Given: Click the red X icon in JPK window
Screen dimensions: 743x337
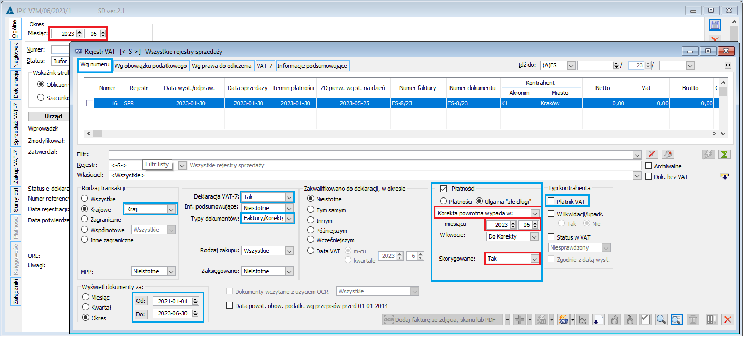Looking at the screenshot, I should point(715,39).
